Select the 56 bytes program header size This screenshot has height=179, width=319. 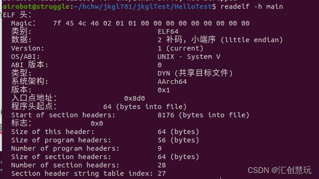tap(178, 140)
